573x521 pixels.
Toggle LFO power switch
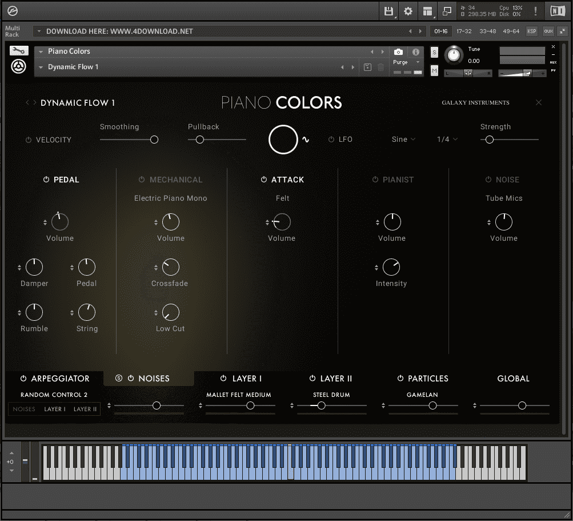coord(331,140)
